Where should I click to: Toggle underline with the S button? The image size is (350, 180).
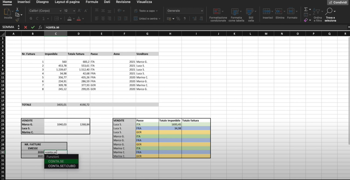tap(43, 18)
